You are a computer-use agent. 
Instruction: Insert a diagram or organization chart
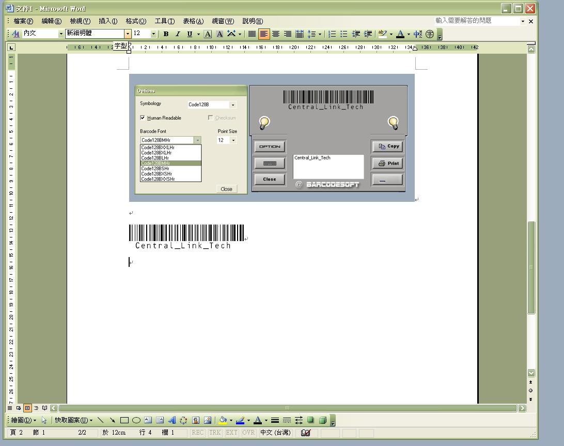[183, 420]
